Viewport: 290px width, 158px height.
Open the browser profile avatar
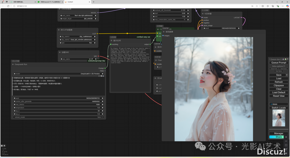[3, 2]
